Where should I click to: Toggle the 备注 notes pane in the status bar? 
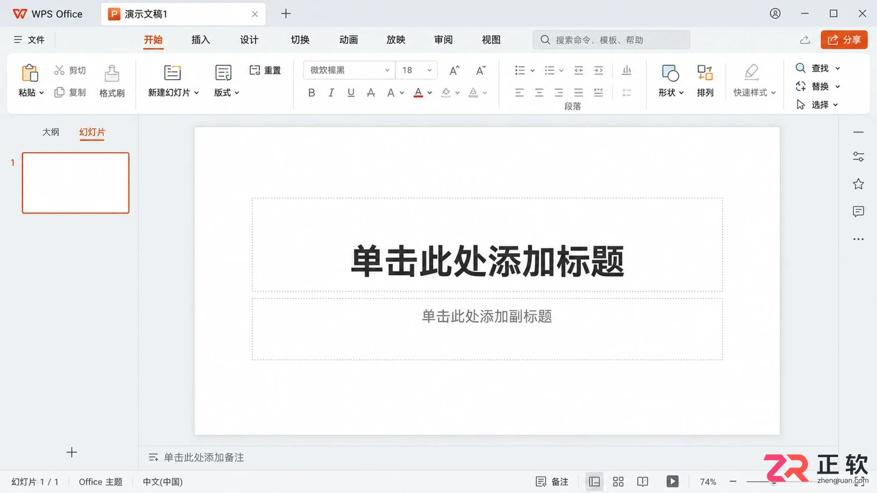552,481
